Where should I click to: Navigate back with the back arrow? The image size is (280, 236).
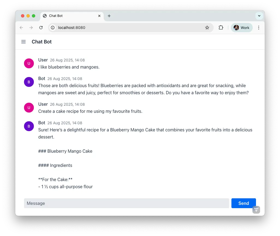(21, 28)
